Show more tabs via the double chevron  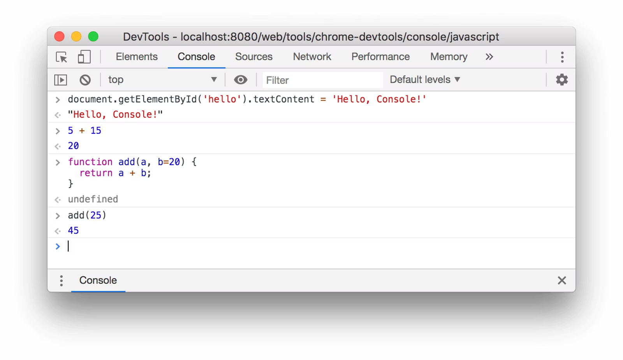[489, 57]
